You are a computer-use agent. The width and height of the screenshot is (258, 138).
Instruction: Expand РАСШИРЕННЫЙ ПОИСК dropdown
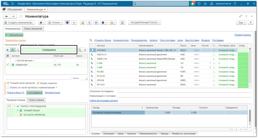pyautogui.click(x=145, y=22)
